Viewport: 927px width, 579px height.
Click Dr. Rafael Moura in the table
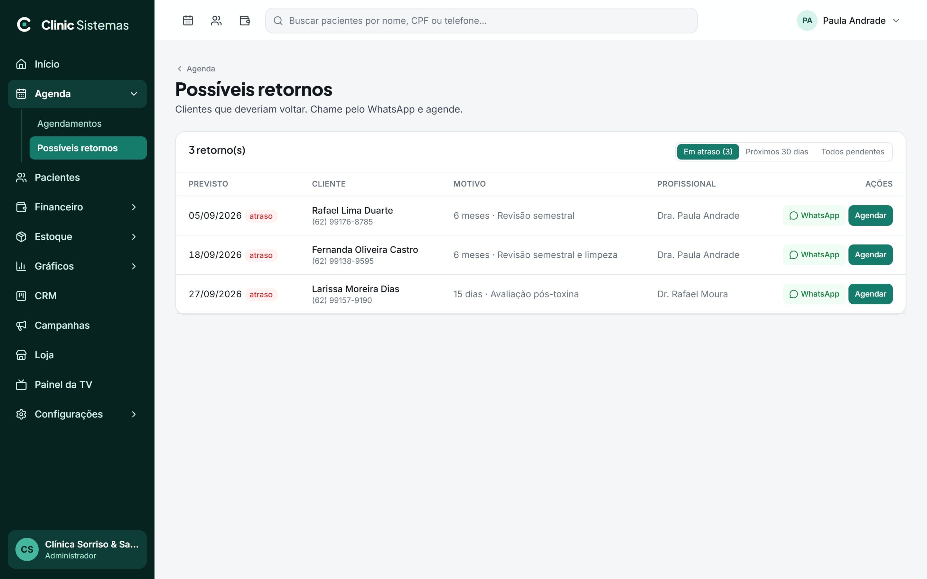[x=692, y=294]
